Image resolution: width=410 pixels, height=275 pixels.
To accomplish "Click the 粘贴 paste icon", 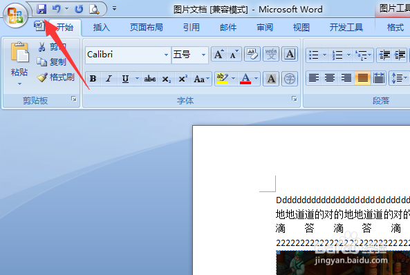I will (19, 53).
